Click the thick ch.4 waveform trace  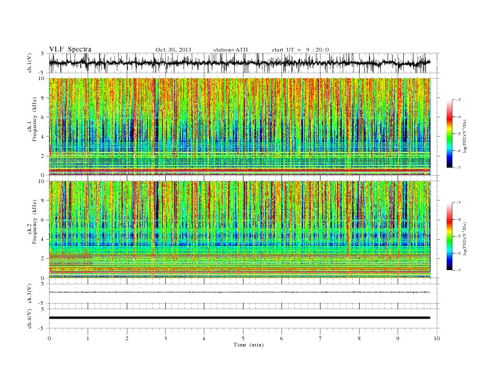click(x=239, y=318)
